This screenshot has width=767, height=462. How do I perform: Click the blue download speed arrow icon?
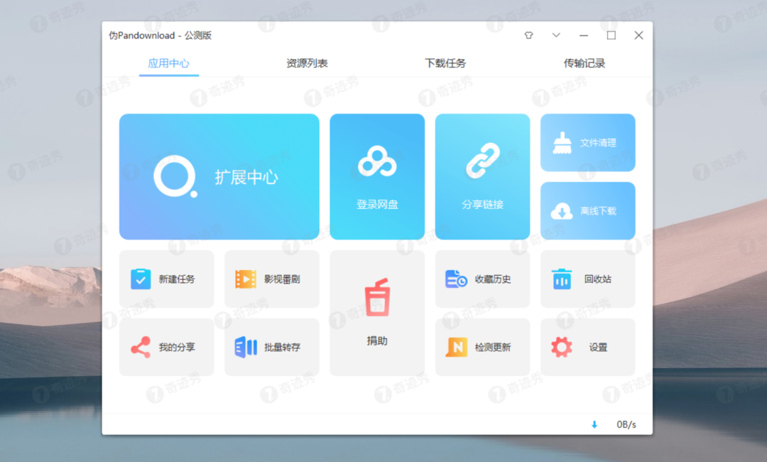click(x=594, y=424)
